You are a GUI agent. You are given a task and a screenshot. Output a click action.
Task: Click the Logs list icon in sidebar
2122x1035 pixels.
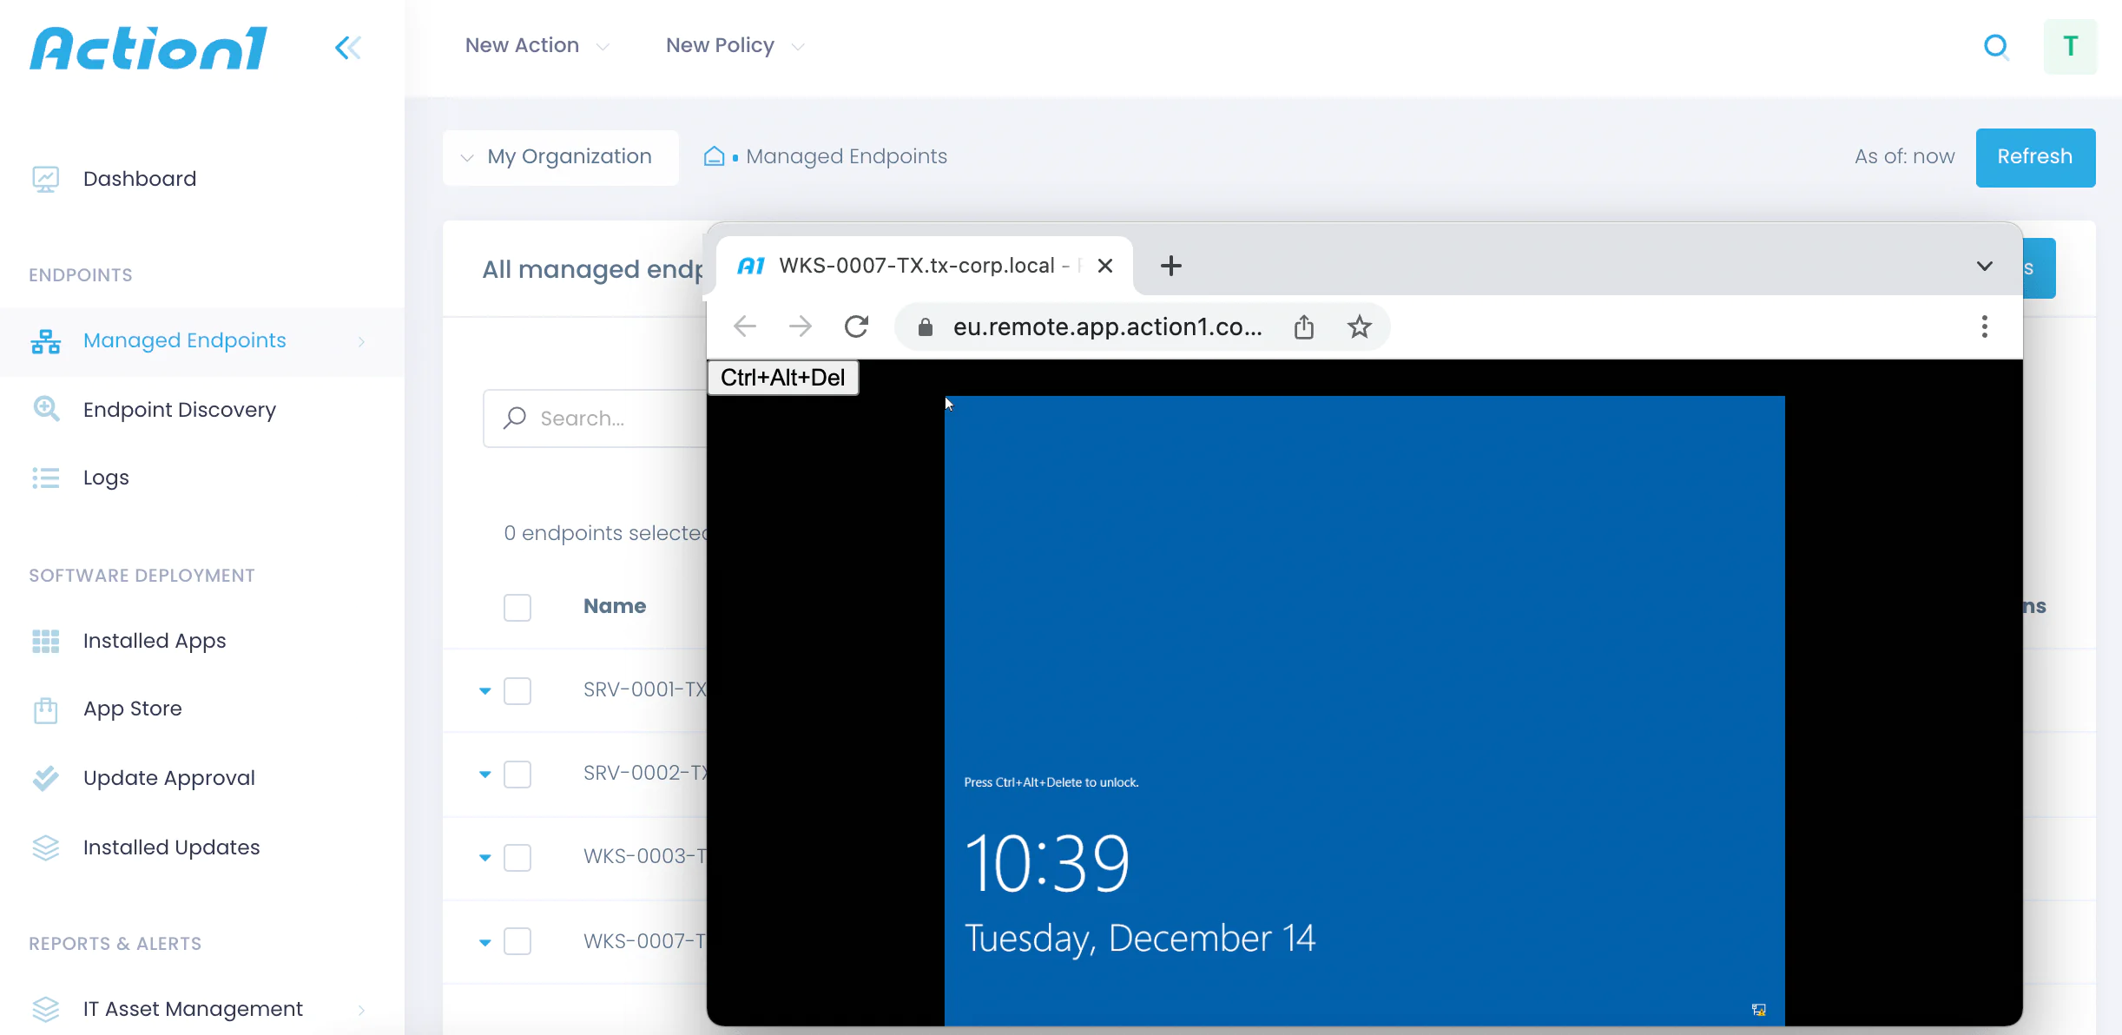(45, 477)
